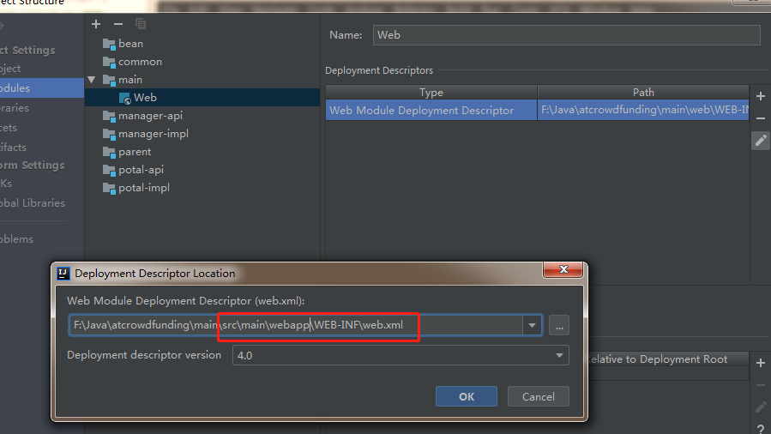
Task: Click the Relative to Deployment Root header
Action: pyautogui.click(x=658, y=359)
